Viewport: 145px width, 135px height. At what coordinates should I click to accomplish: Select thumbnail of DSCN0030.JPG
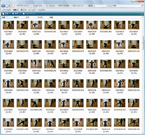(x=22, y=83)
